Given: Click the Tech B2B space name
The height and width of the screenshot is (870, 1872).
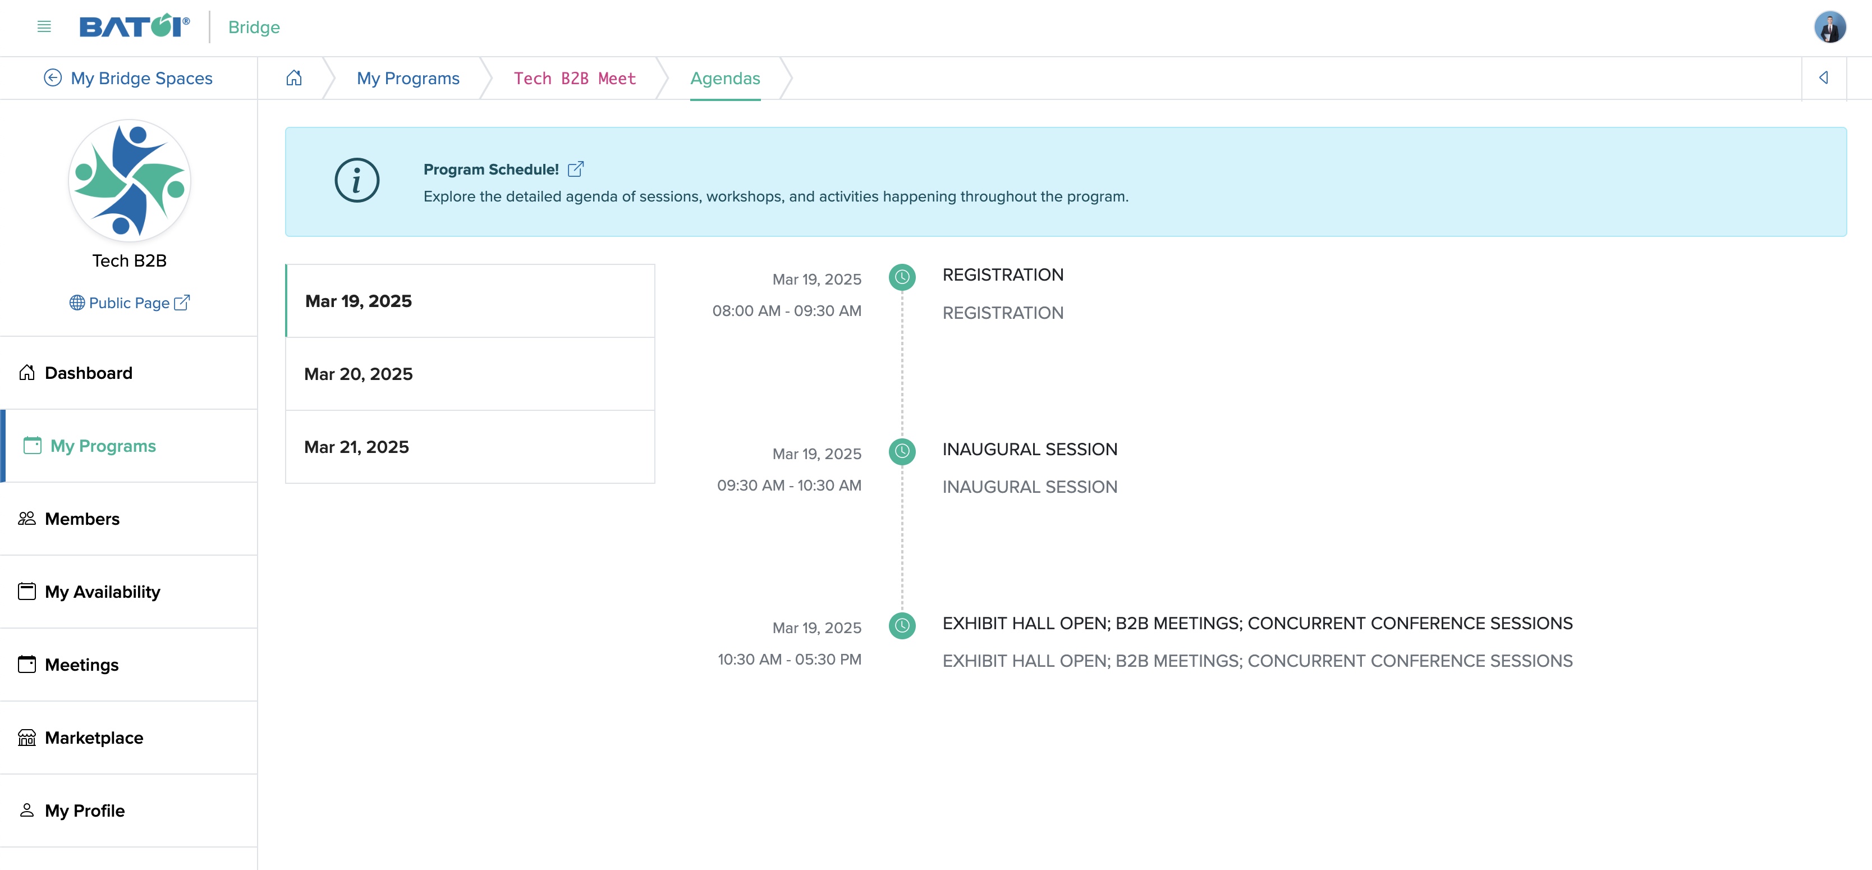Looking at the screenshot, I should (x=130, y=261).
